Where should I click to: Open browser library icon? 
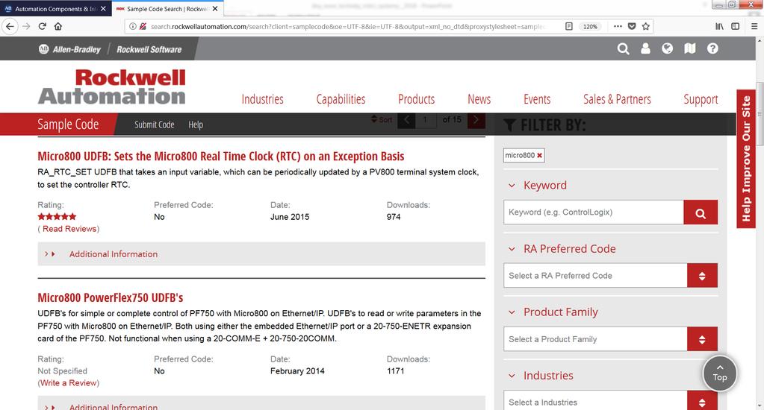pyautogui.click(x=719, y=26)
